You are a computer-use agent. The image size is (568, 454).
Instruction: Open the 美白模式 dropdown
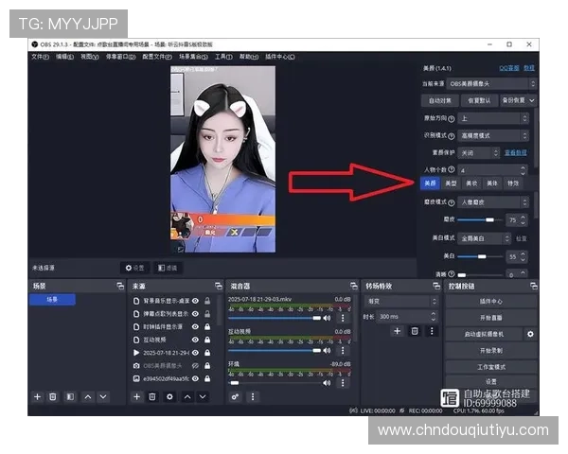485,238
